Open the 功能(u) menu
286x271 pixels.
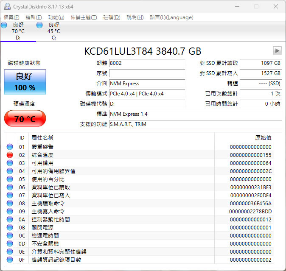point(56,17)
